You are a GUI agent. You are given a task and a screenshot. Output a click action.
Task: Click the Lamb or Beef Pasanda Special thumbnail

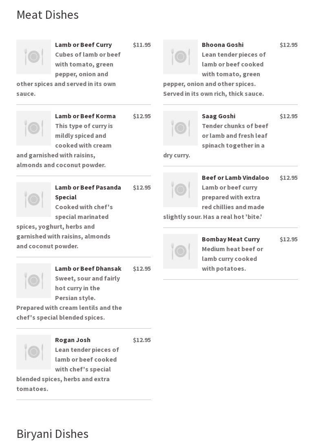[33, 199]
